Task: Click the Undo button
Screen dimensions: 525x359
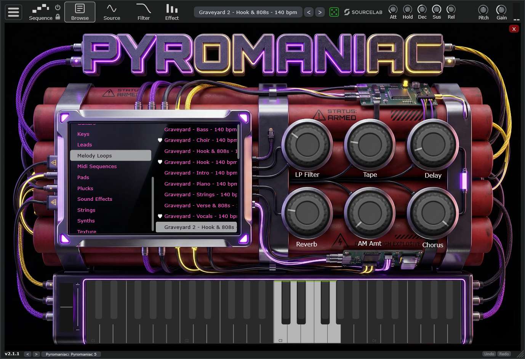Action: [x=489, y=354]
